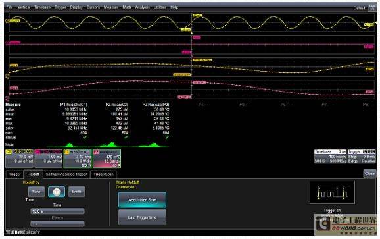Open the Math menu
Screen dimensions: 380x239
(x=127, y=7)
